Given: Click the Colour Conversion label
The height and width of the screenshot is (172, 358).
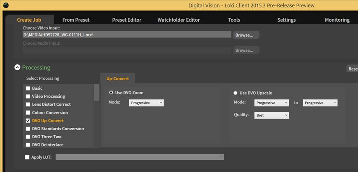Looking at the screenshot, I should pos(50,113).
